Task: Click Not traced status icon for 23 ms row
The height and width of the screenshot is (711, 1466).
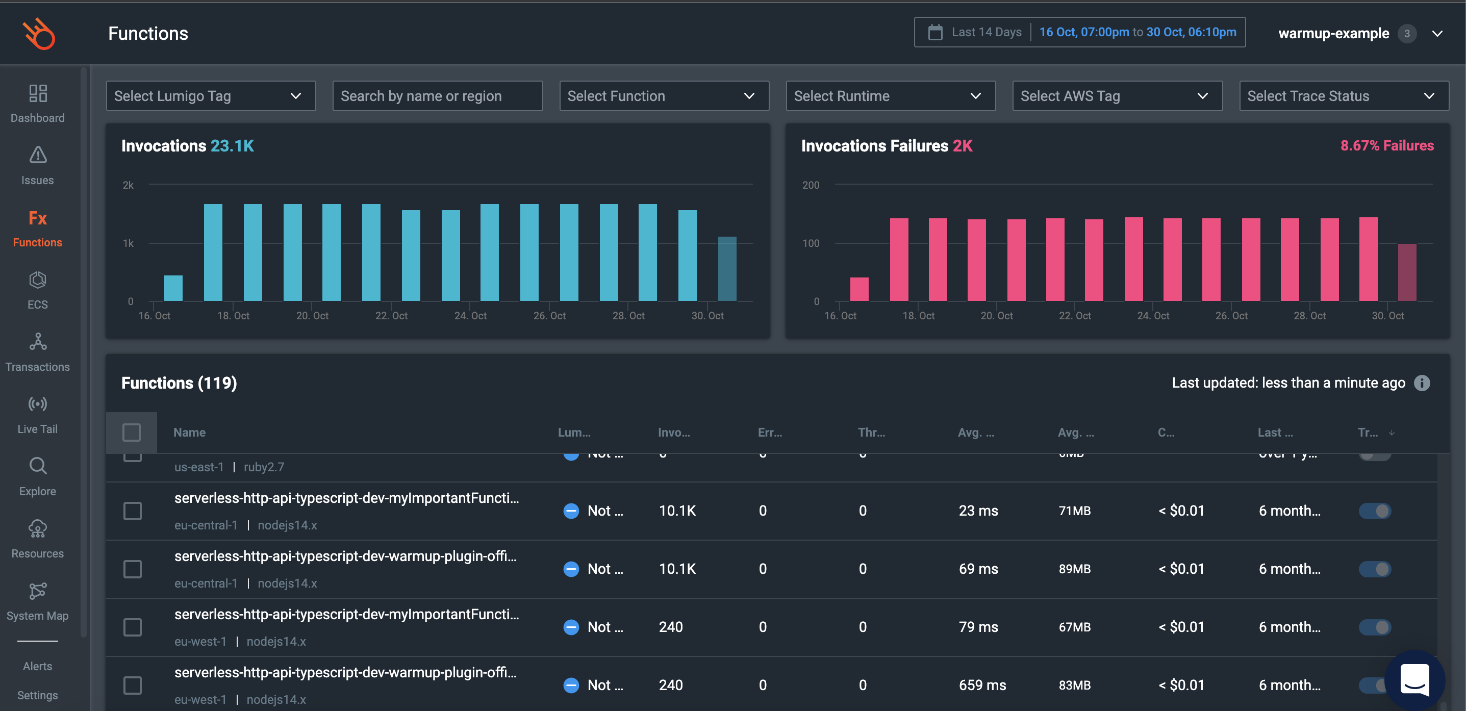Action: pos(571,511)
